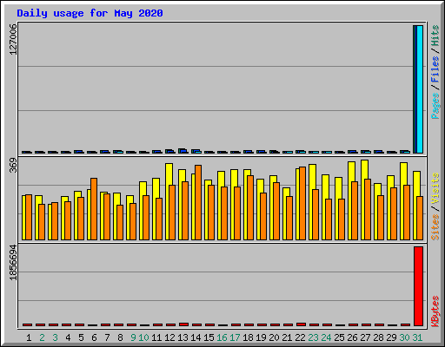
Task: Select day label 18 on the x-axis
Action: point(248,337)
